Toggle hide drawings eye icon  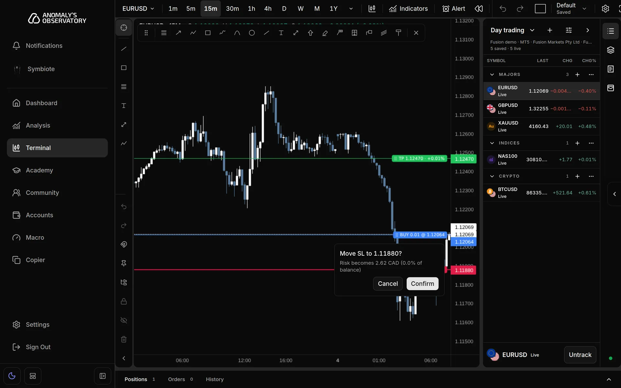pyautogui.click(x=124, y=320)
